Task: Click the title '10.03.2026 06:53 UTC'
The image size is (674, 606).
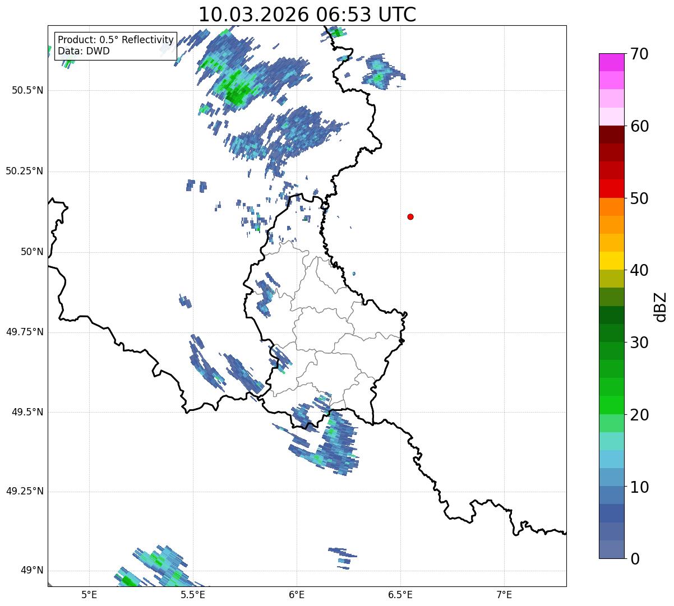Action: tap(307, 14)
